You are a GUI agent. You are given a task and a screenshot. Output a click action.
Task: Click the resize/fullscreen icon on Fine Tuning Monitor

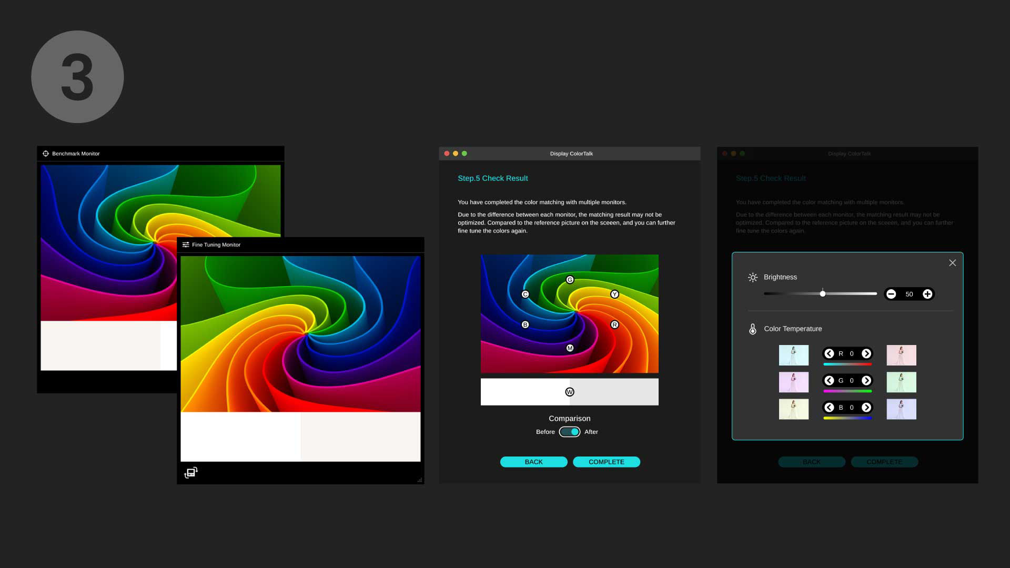(x=191, y=472)
